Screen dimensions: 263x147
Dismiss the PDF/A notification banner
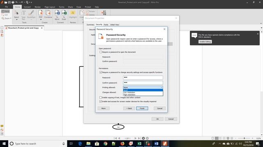(258, 34)
